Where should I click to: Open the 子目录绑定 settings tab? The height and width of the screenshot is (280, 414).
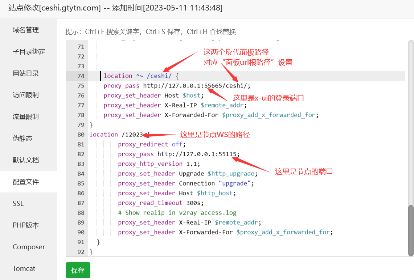coord(28,51)
